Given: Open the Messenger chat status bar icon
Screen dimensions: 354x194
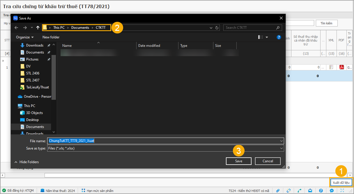Looking at the screenshot, I should point(332,191).
